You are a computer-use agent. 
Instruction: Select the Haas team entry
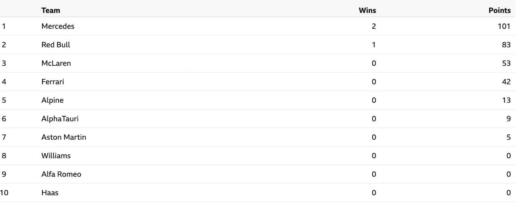coord(48,192)
